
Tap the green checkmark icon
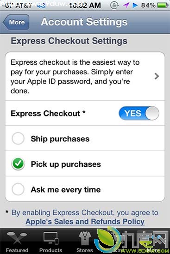(x=18, y=163)
